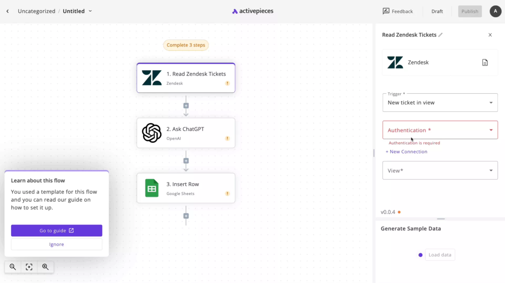This screenshot has height=283, width=505.
Task: Click the New Connection link
Action: point(406,151)
